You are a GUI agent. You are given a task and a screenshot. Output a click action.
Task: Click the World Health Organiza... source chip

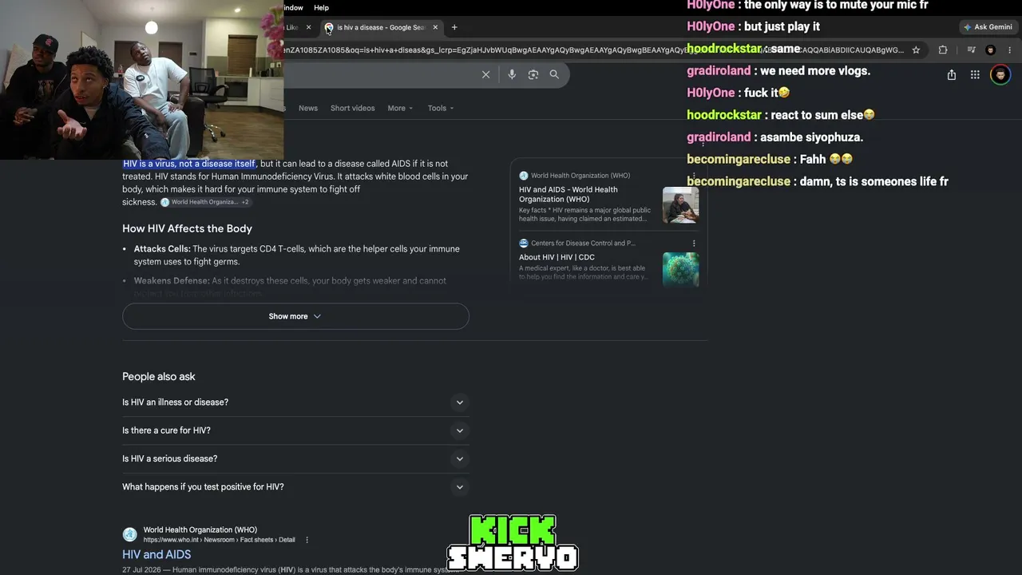point(205,202)
